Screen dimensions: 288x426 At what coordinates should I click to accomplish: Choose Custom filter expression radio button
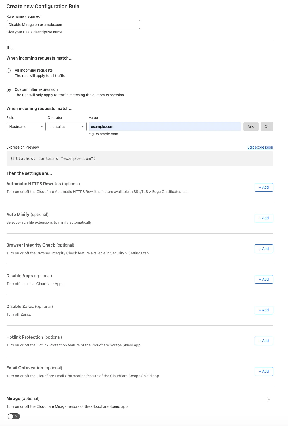9,90
